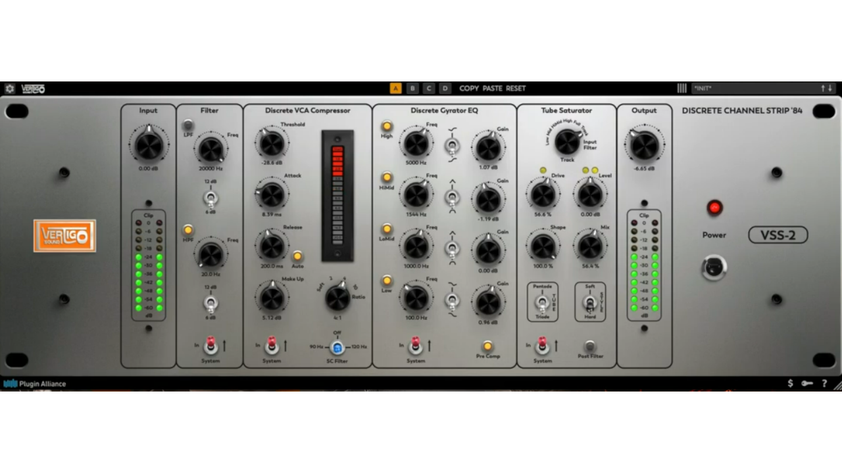Click the Make Up gain knob
The height and width of the screenshot is (473, 842).
(x=272, y=298)
